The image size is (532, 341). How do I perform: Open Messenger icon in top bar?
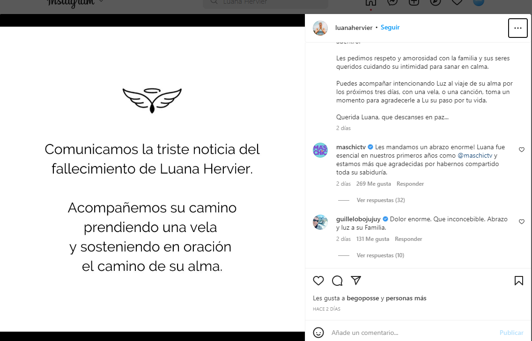click(392, 2)
